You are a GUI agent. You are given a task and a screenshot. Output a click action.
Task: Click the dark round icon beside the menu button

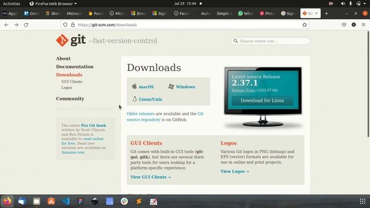pyautogui.click(x=353, y=25)
